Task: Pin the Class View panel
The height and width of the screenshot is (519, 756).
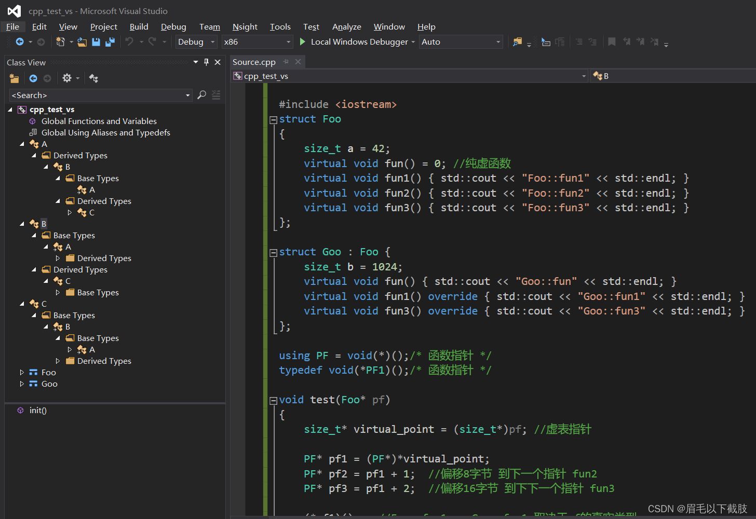Action: 207,62
